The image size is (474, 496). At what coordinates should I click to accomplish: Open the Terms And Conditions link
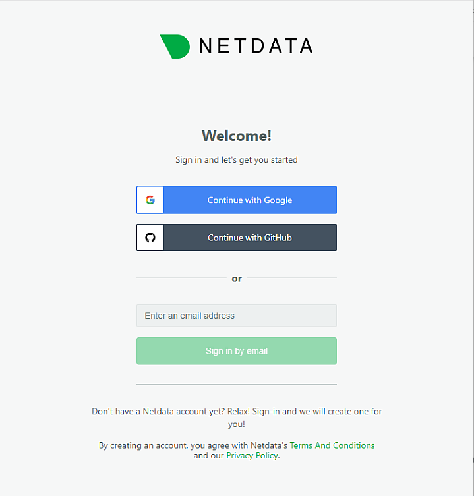tap(332, 445)
